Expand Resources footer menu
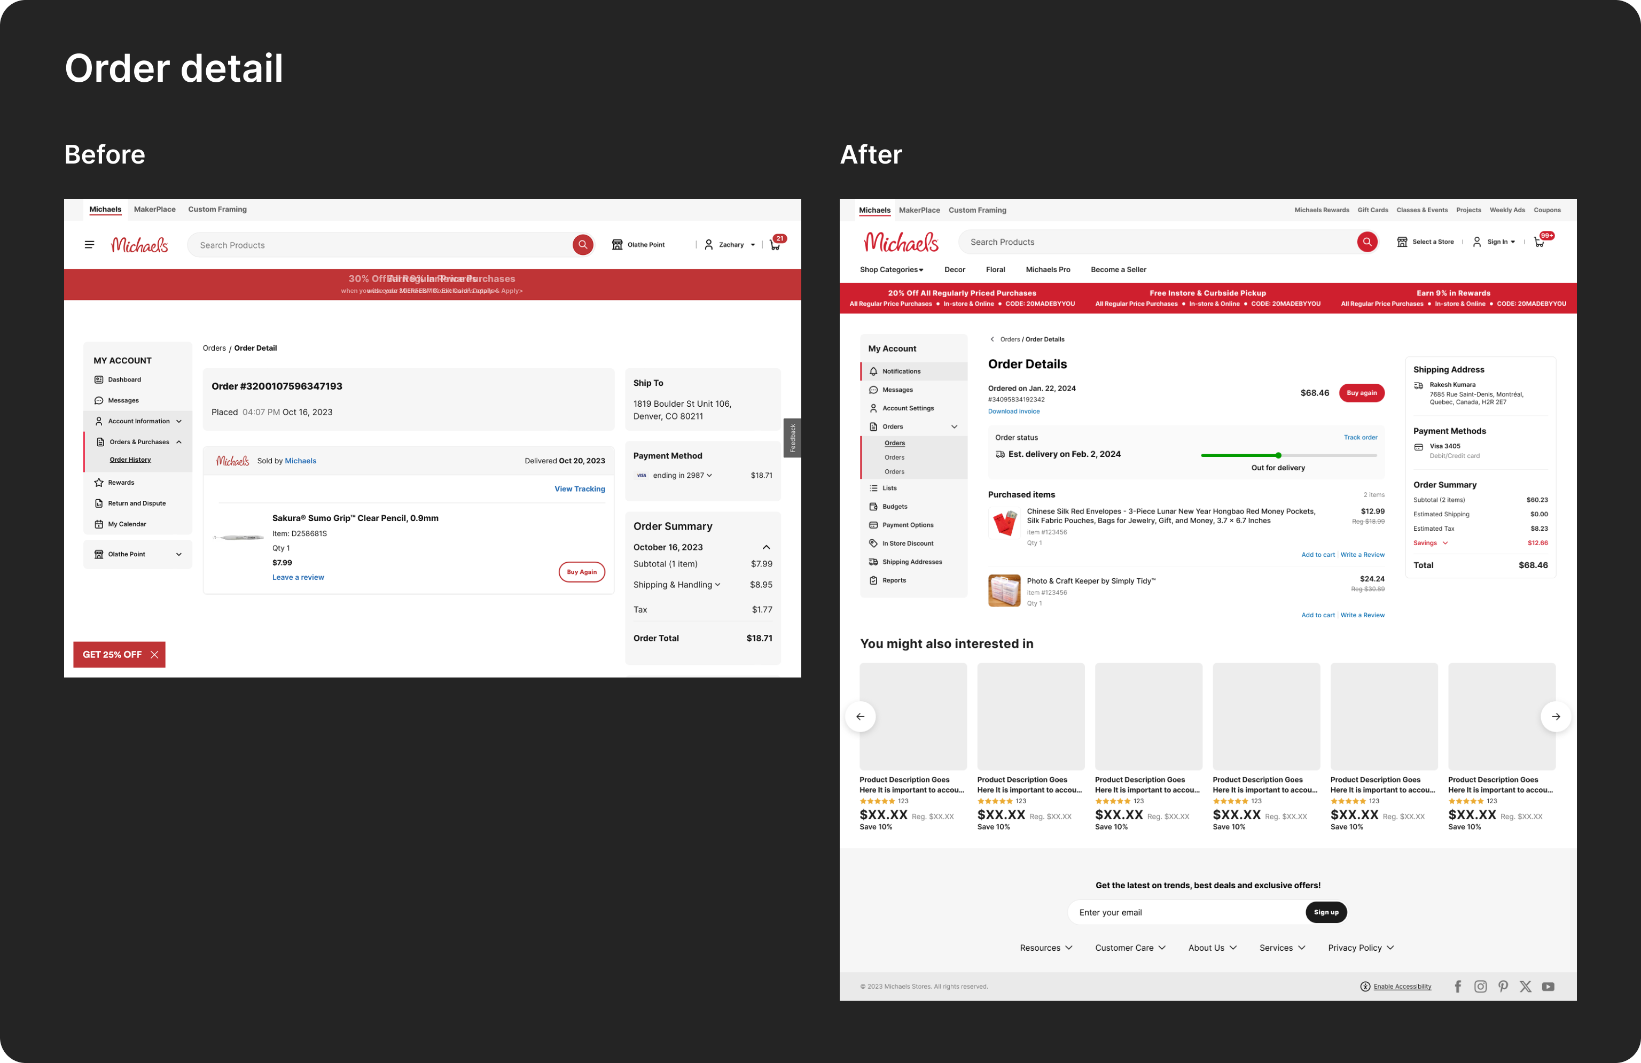This screenshot has height=1063, width=1641. pyautogui.click(x=1046, y=948)
